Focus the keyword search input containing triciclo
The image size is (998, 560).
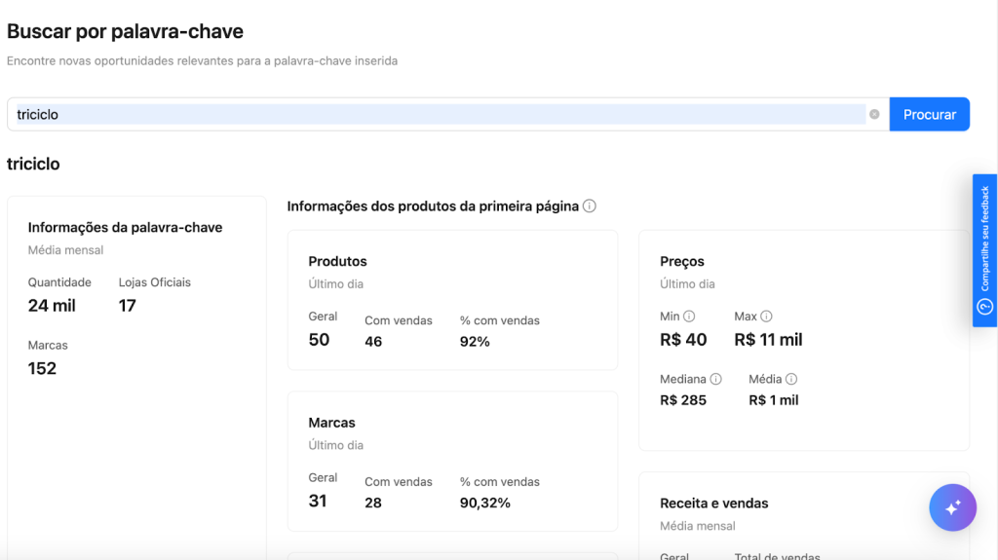(x=439, y=114)
